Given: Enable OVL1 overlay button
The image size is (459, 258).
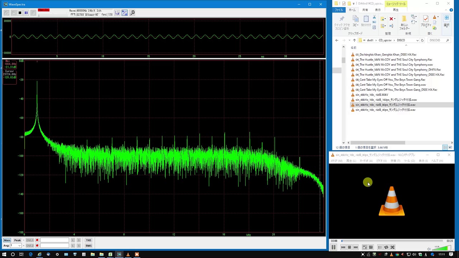Looking at the screenshot, I should coord(30,240).
